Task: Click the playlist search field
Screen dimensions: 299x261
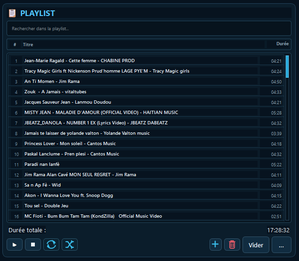Action: 149,28
